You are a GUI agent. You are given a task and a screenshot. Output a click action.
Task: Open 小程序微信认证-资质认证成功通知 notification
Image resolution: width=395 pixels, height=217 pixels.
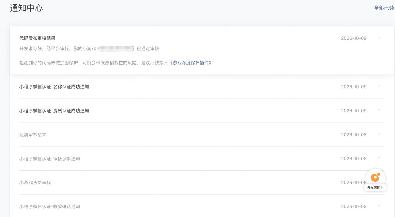click(x=54, y=111)
